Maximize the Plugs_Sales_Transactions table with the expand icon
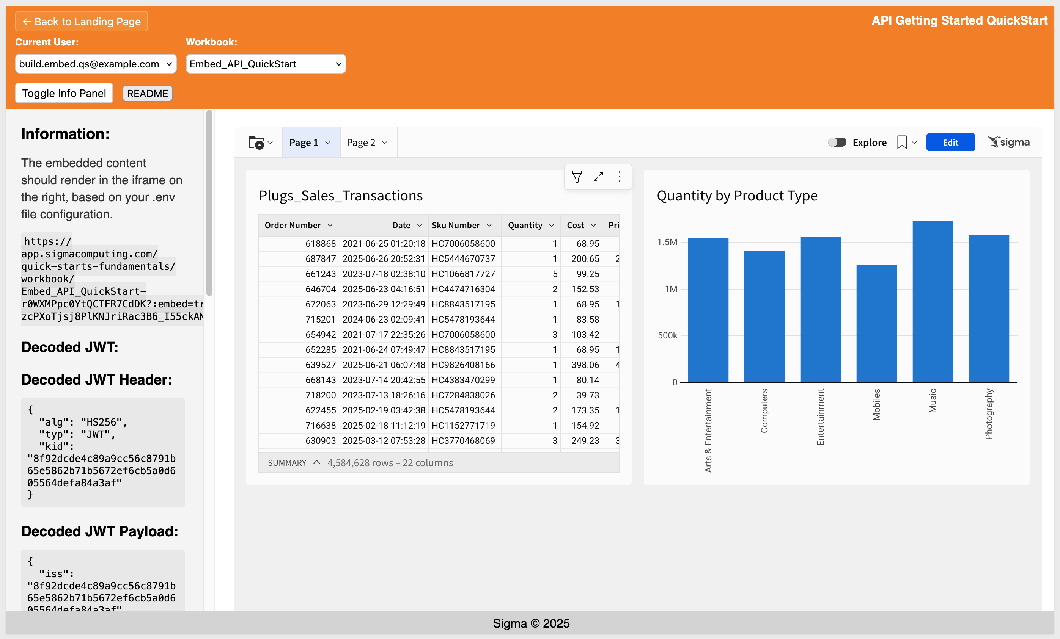 click(x=598, y=177)
